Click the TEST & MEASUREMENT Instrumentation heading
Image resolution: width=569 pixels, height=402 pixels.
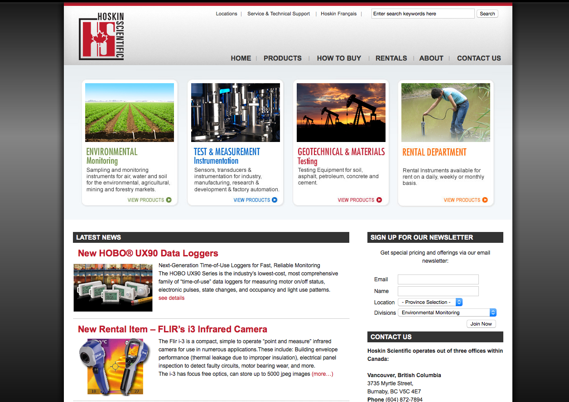tap(227, 156)
